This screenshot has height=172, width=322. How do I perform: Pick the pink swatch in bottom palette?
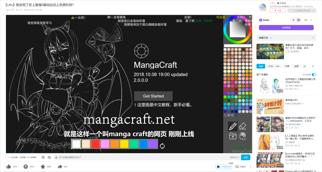(105, 144)
